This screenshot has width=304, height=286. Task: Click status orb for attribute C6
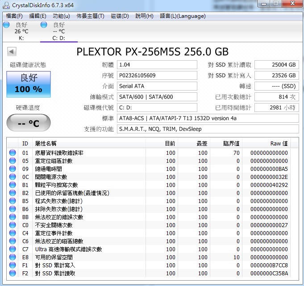(12, 241)
